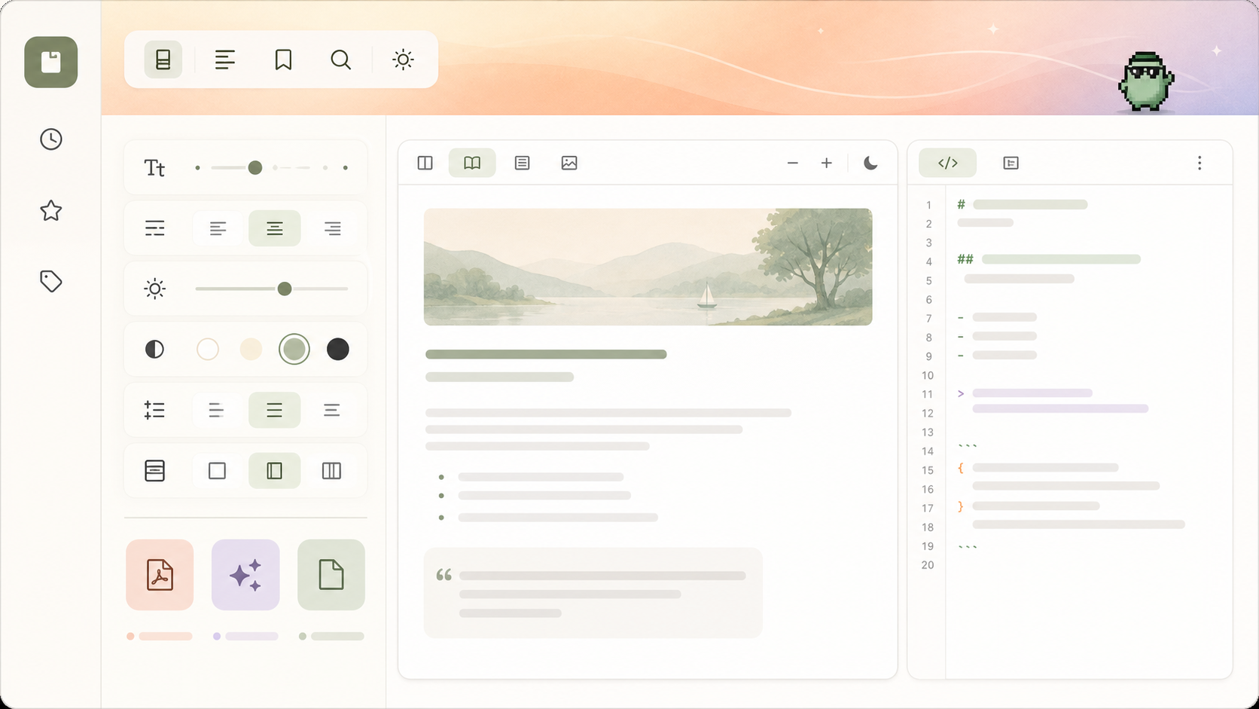Select the book view in top toolbar
The image size is (1259, 709).
tap(163, 60)
